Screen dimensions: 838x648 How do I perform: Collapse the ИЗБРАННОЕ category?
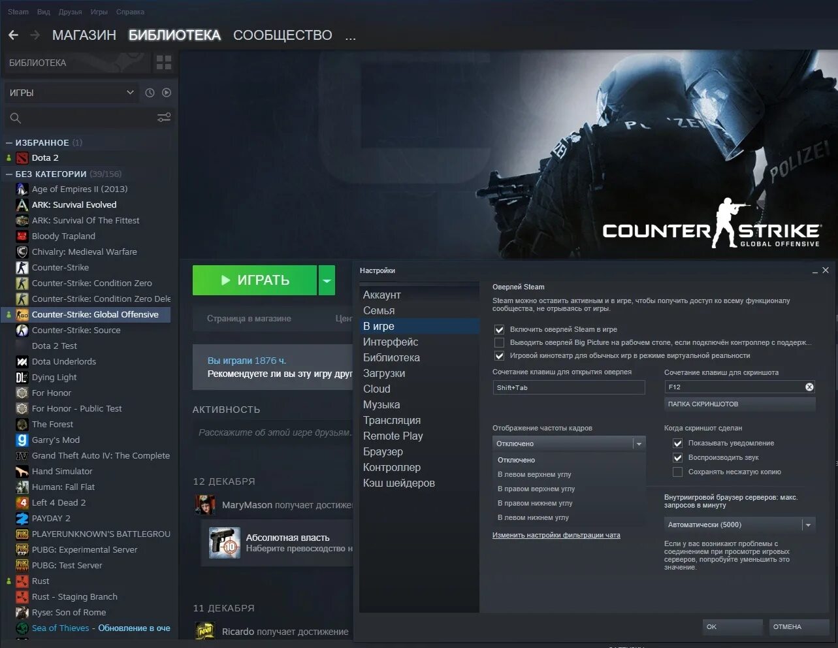coord(9,142)
